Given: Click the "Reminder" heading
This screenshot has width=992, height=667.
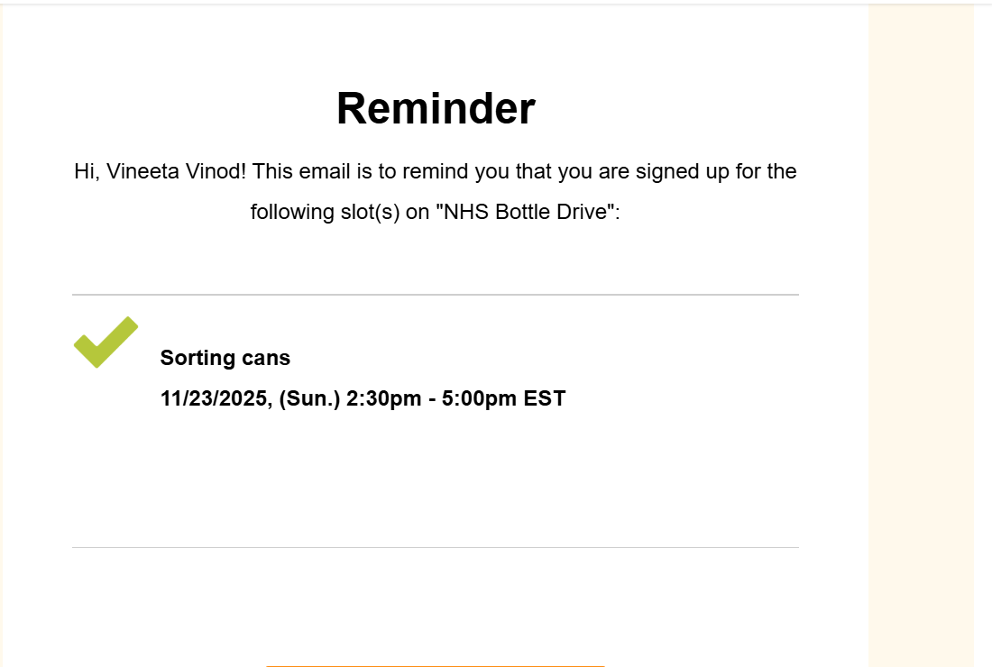Looking at the screenshot, I should click(x=436, y=109).
